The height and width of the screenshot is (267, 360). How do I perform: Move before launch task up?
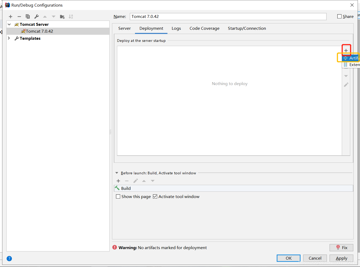coord(144,181)
